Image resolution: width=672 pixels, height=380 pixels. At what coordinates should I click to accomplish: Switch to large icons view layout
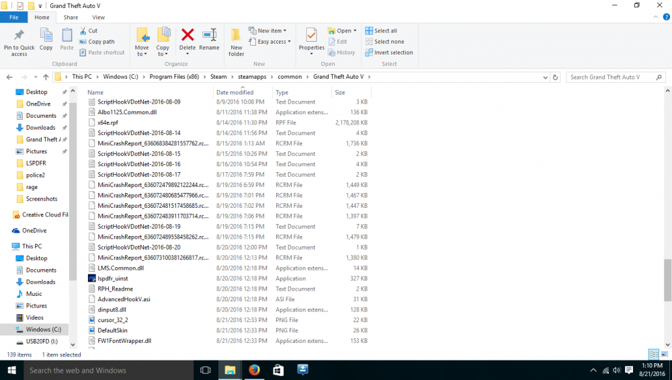pyautogui.click(x=665, y=354)
